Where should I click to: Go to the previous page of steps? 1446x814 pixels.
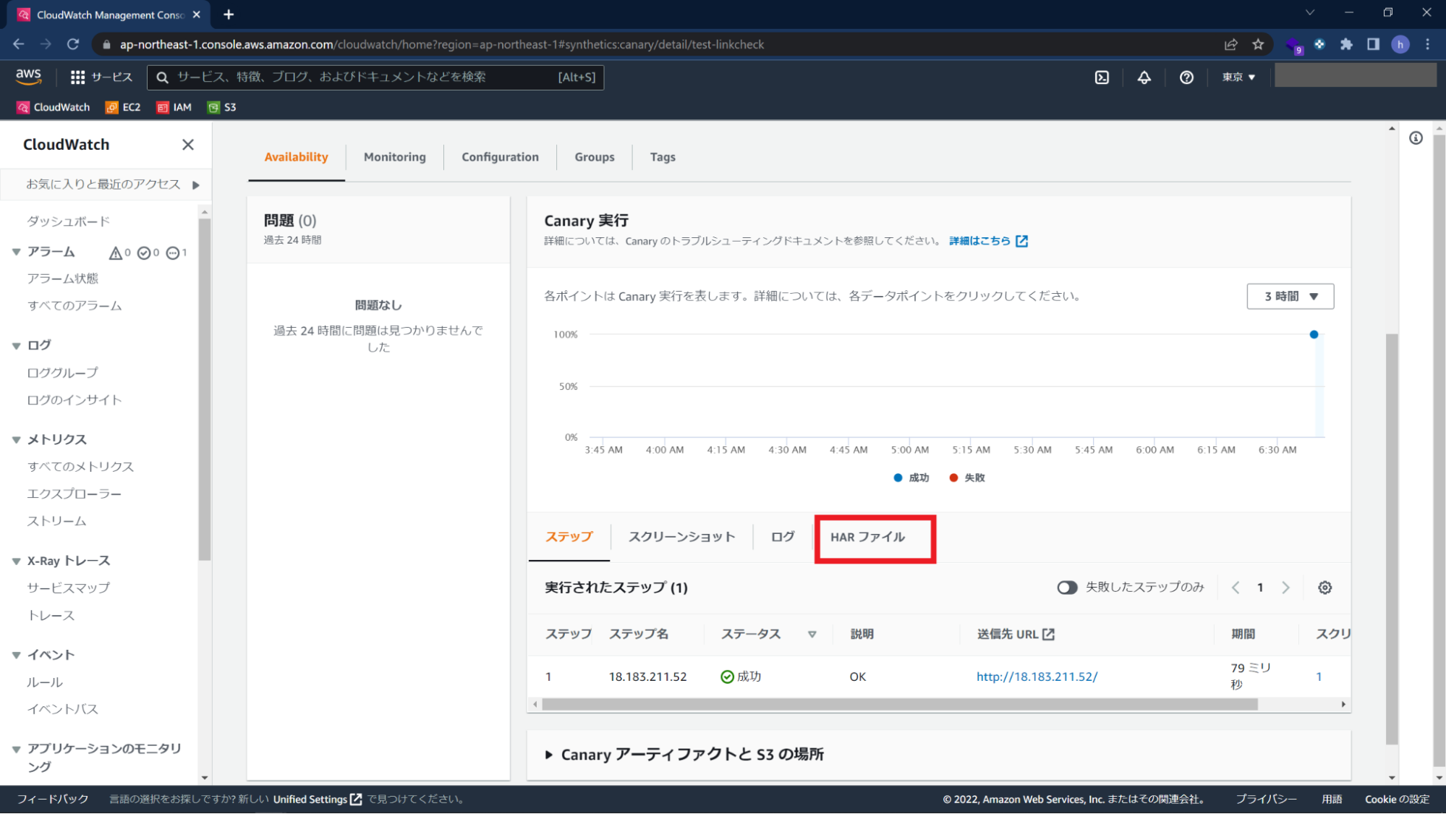click(1236, 588)
